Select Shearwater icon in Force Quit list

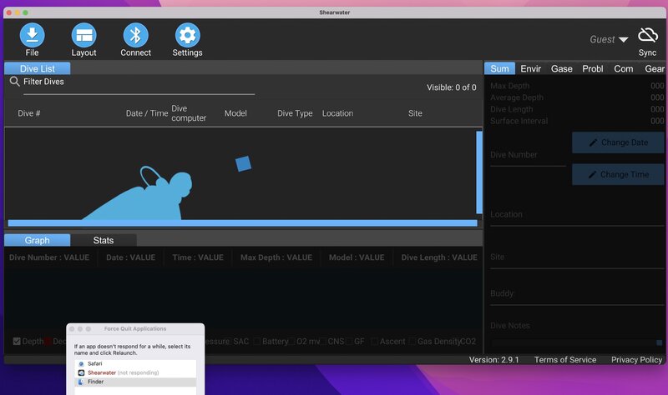[x=81, y=372]
